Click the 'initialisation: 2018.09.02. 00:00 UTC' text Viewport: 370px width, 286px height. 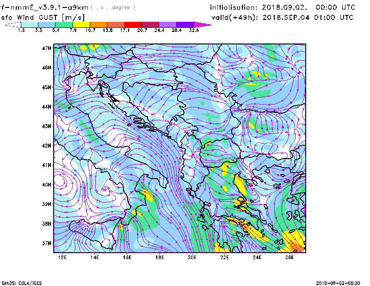point(283,7)
